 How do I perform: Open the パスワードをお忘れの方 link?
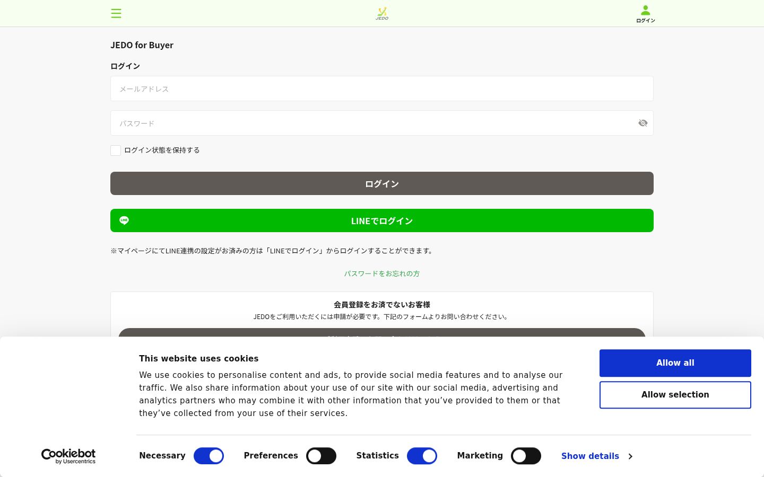click(x=382, y=273)
